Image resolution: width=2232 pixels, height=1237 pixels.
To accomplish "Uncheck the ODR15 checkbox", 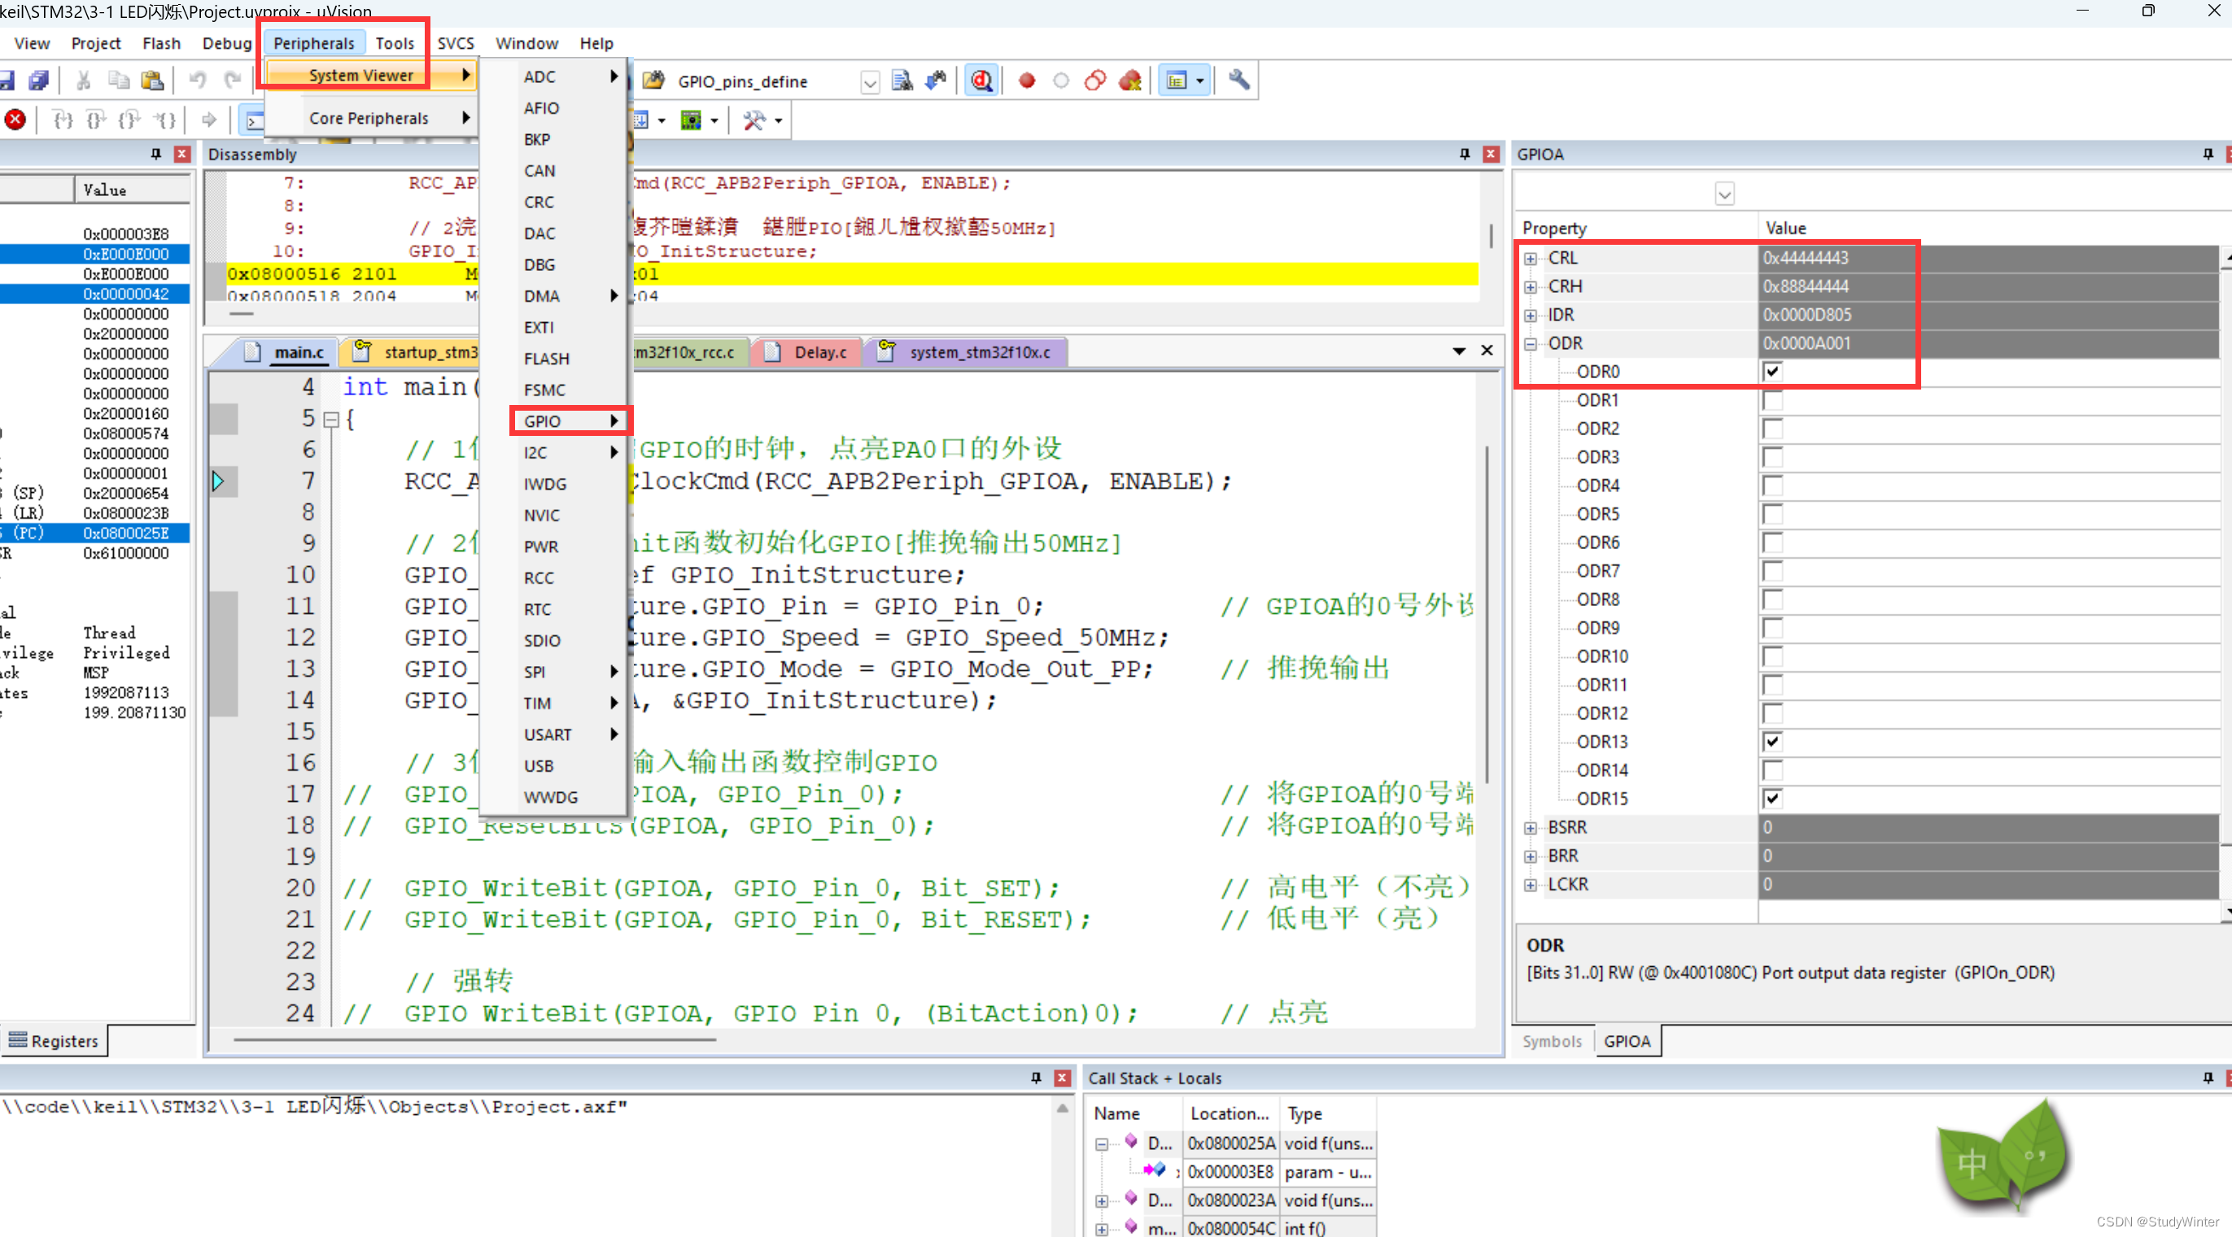I will pos(1772,799).
